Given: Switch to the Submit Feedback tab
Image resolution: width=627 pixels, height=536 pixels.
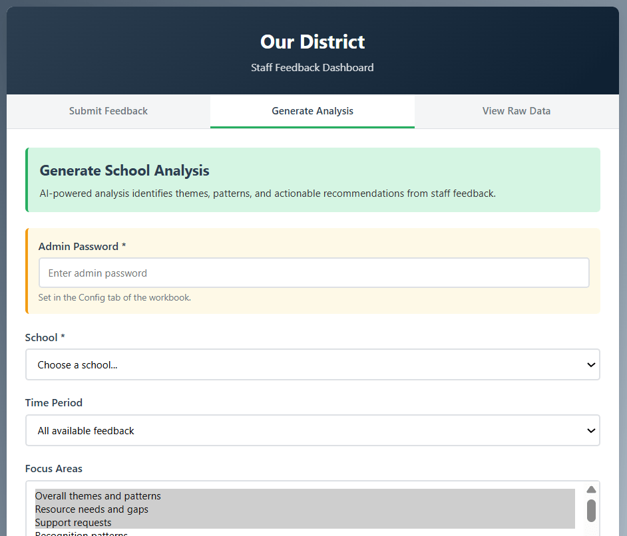Looking at the screenshot, I should pos(108,111).
